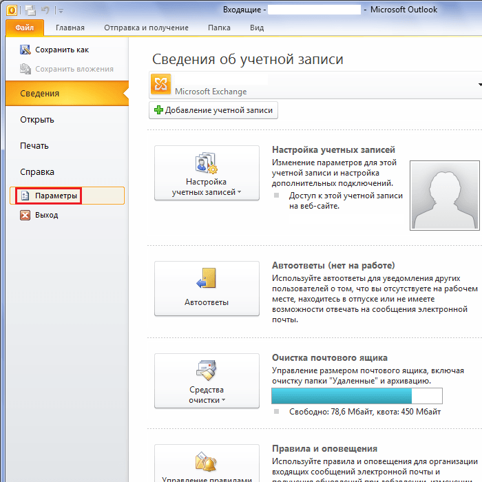Screen dimensions: 482x482
Task: Switch to the Отправка и получение tab
Action: click(x=146, y=28)
